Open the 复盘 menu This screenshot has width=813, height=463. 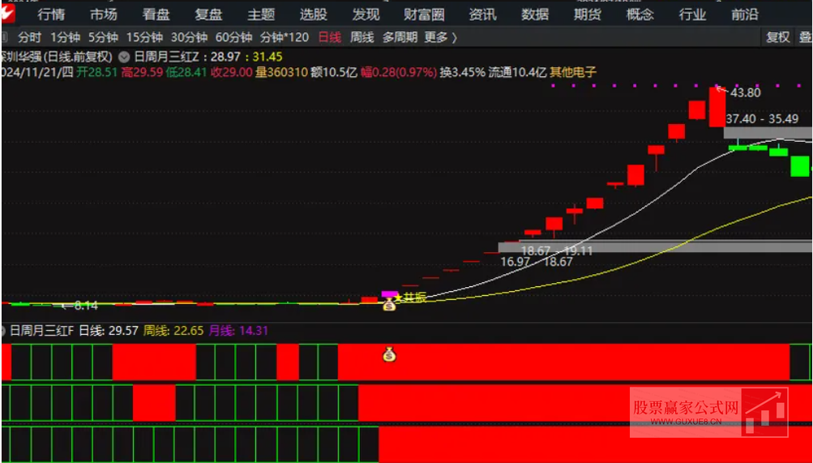click(x=208, y=15)
